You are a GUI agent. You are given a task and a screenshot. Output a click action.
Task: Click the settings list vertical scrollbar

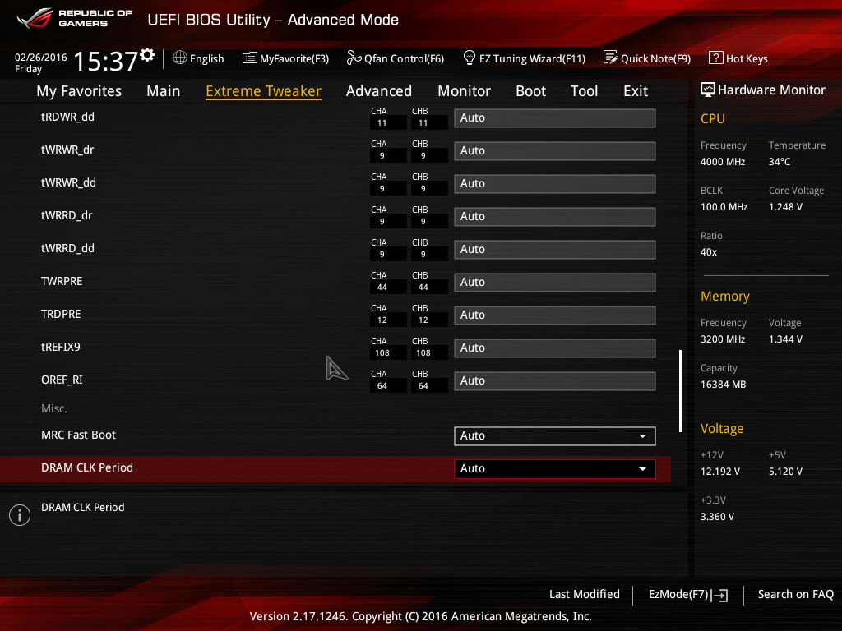tap(680, 390)
